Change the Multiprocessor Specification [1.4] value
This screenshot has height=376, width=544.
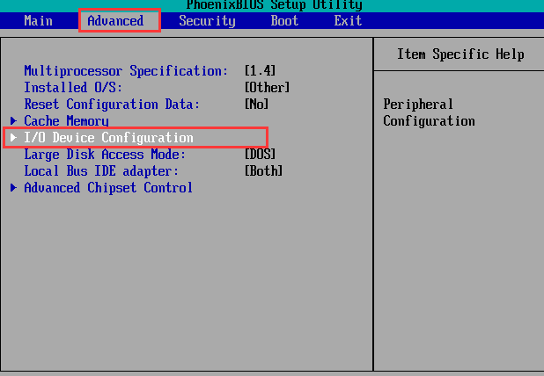pyautogui.click(x=261, y=71)
